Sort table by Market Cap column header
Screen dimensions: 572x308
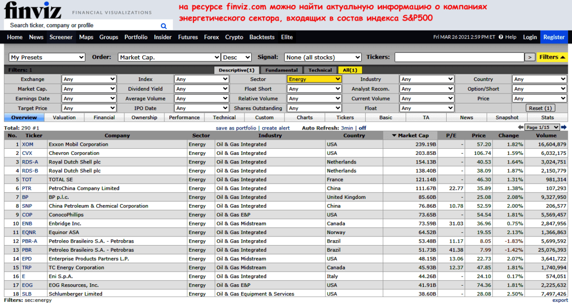(x=410, y=135)
